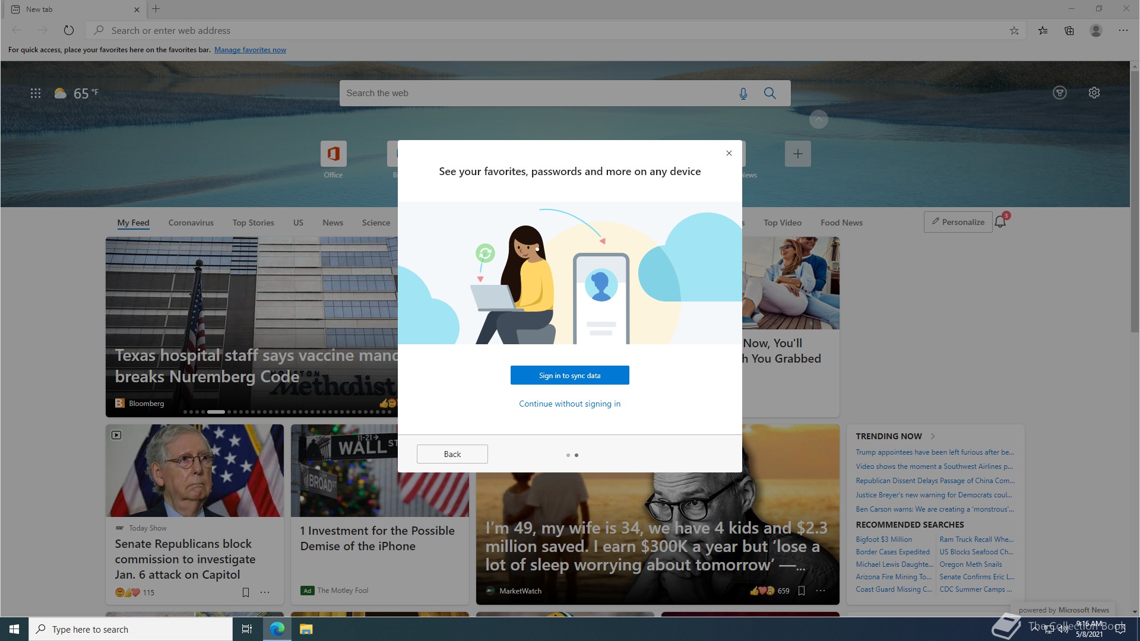Open the Food News tab
This screenshot has width=1140, height=641.
pos(841,223)
